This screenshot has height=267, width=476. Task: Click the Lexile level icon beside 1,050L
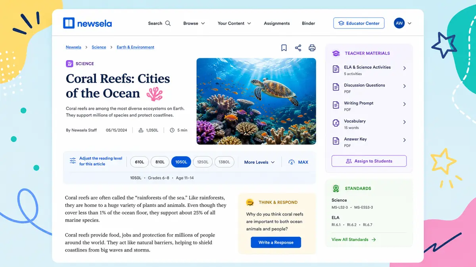[141, 130]
